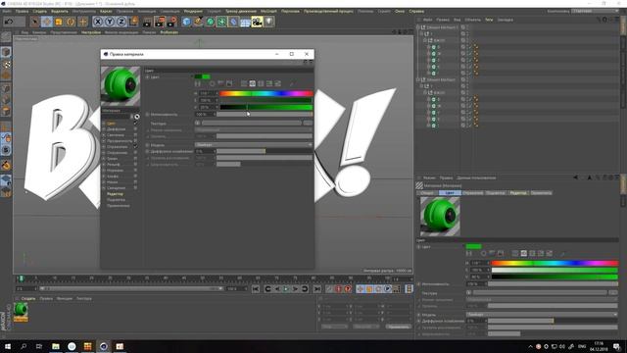
Task: Pick the spectrum mode icon in the material dialog
Action: [x=220, y=83]
